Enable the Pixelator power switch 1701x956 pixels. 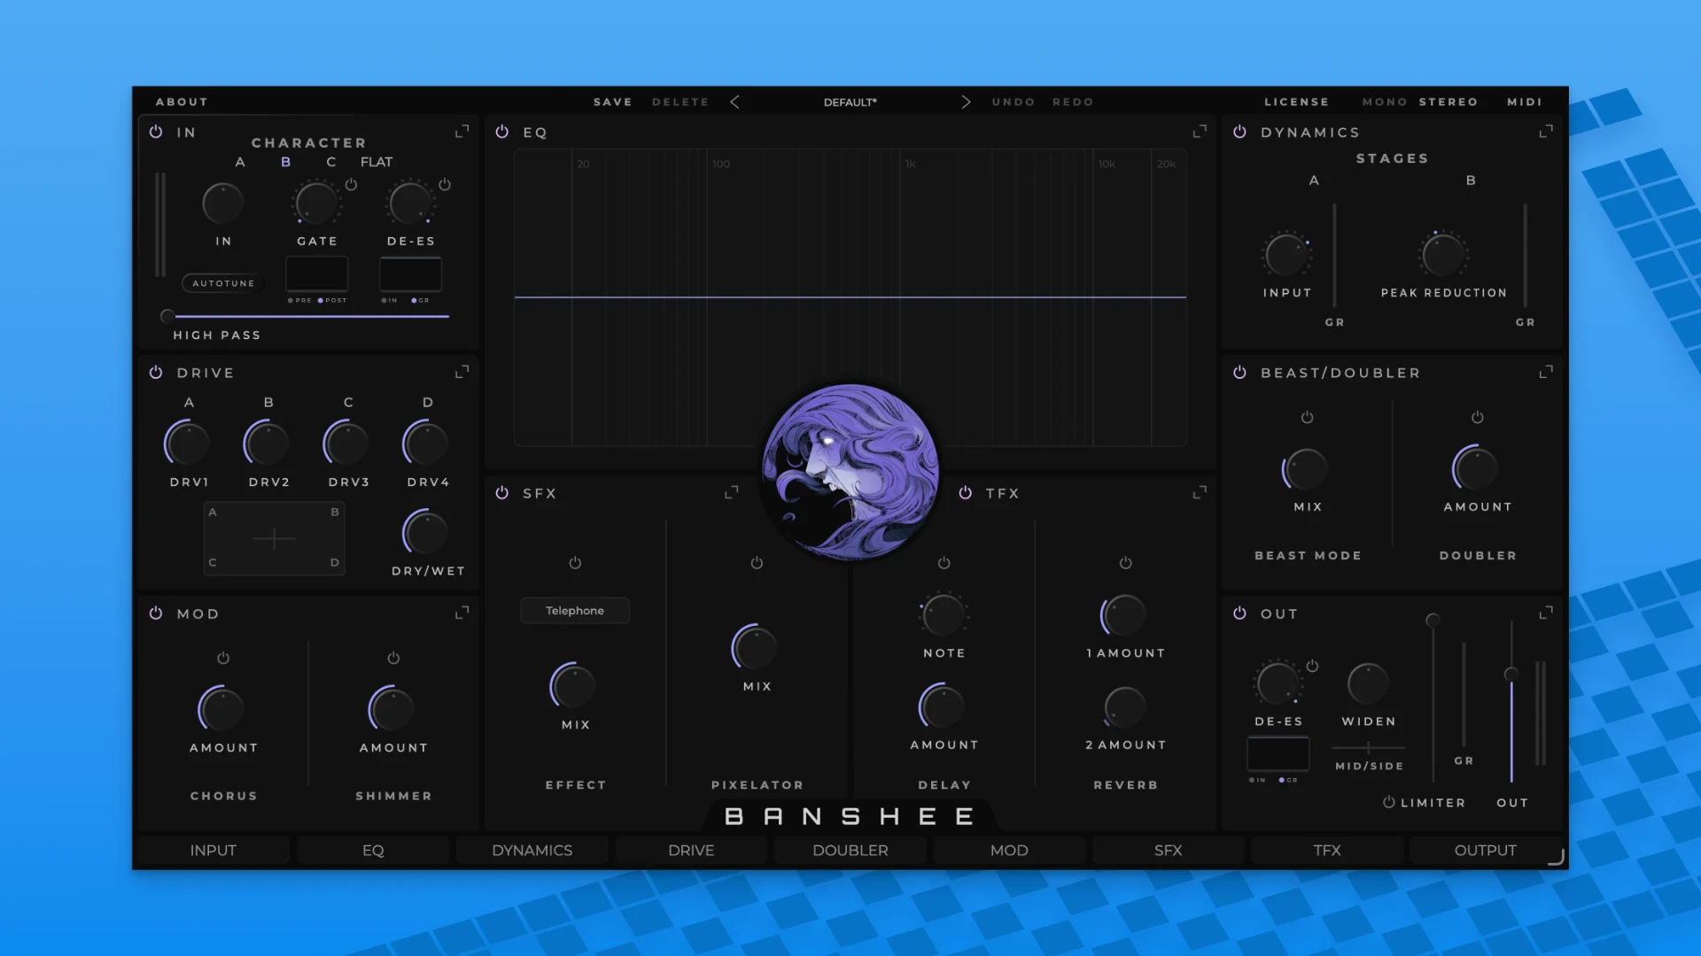tap(756, 562)
